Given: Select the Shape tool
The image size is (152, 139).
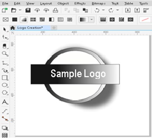Looking at the screenshot, I should tap(5, 37).
